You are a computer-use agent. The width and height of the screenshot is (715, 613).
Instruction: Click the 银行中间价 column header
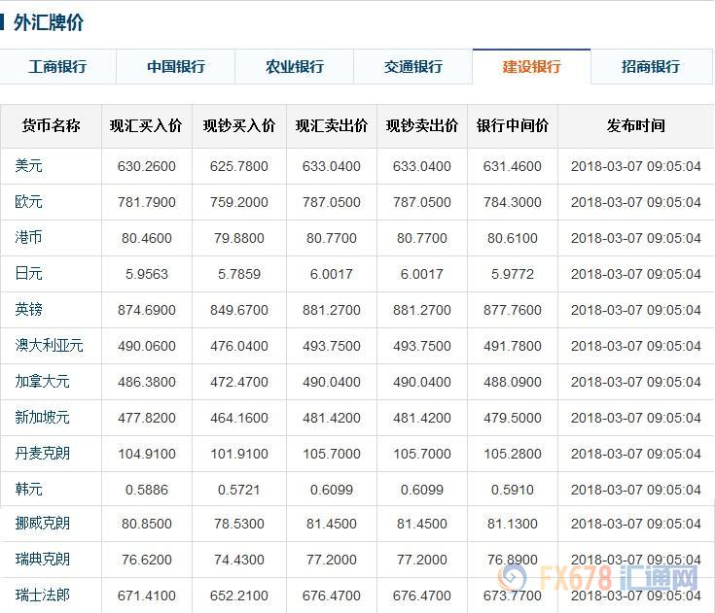513,125
